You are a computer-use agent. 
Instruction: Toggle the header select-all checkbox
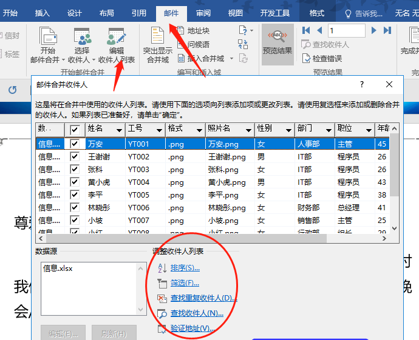(75, 130)
